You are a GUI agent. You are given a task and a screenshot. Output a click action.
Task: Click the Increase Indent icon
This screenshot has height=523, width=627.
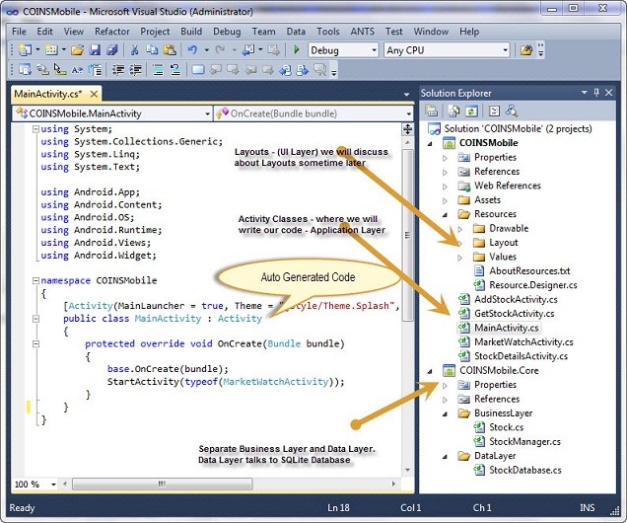pos(136,70)
